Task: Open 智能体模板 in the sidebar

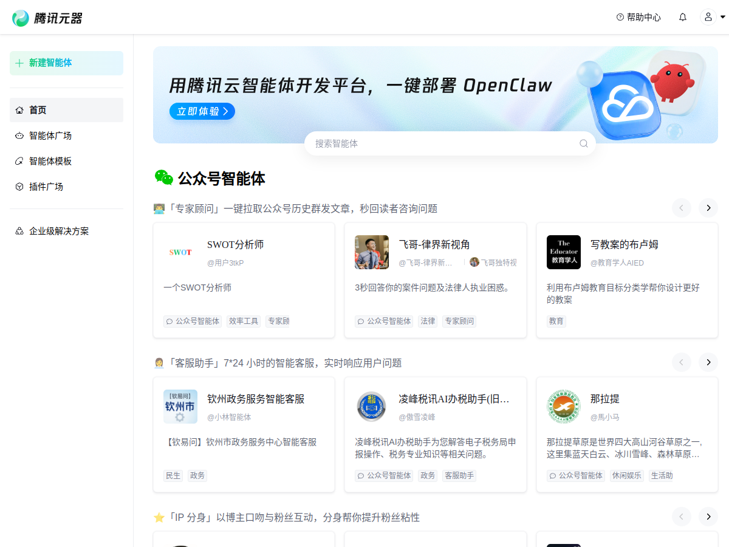Action: pyautogui.click(x=66, y=161)
